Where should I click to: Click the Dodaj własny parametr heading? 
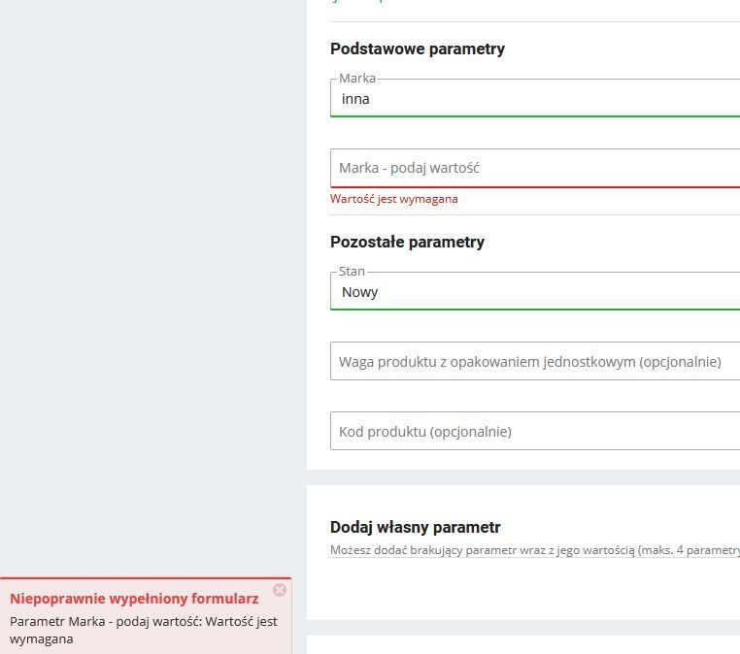(x=415, y=527)
